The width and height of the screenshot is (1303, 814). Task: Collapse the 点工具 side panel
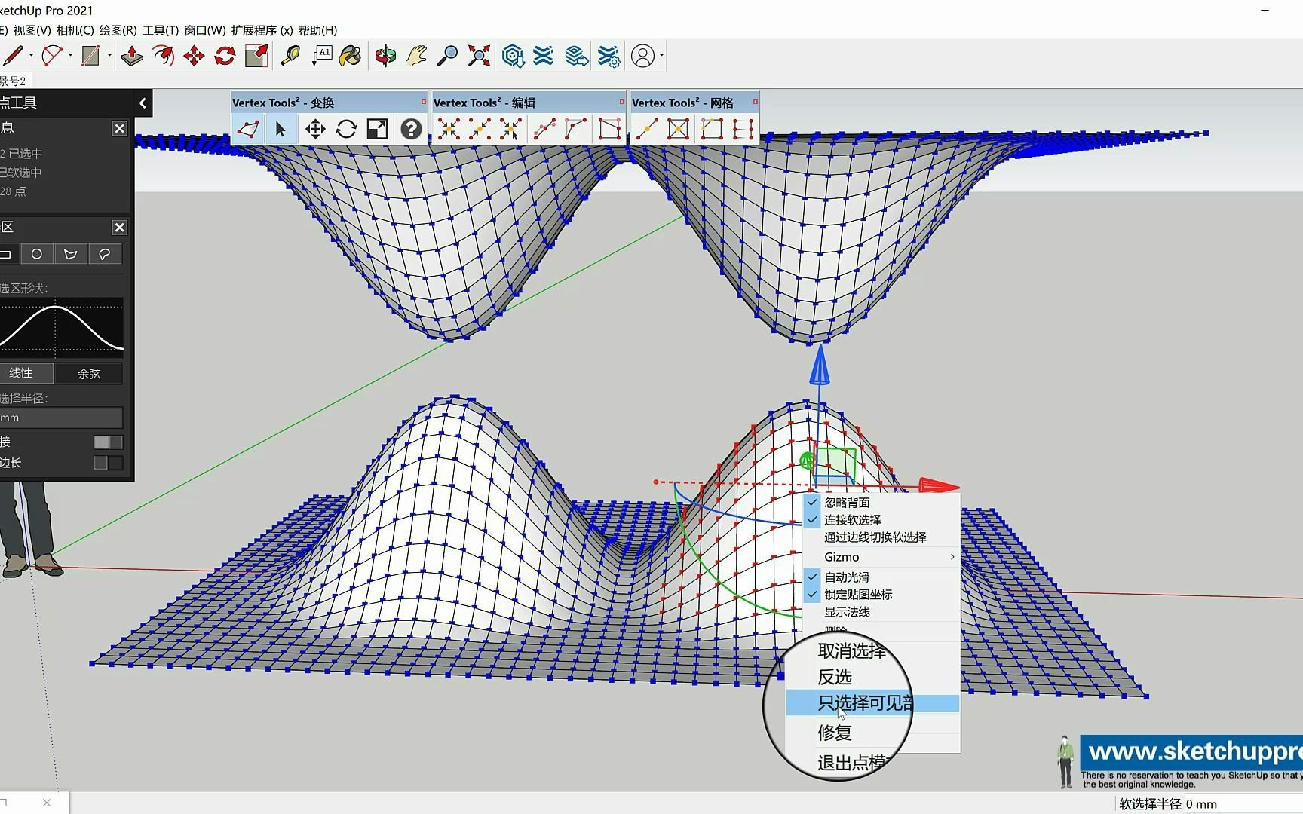143,103
